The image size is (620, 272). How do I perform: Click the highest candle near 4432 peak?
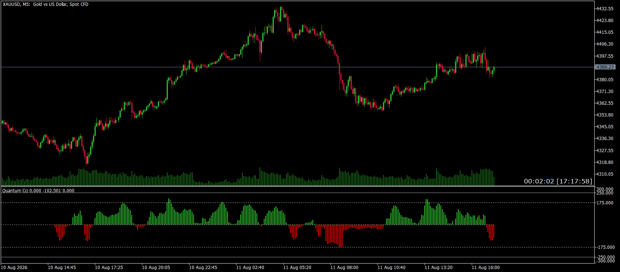point(281,13)
